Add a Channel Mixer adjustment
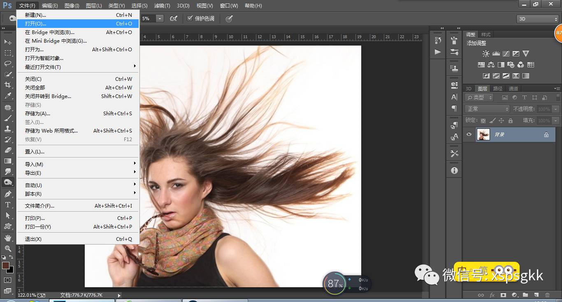 coord(520,65)
